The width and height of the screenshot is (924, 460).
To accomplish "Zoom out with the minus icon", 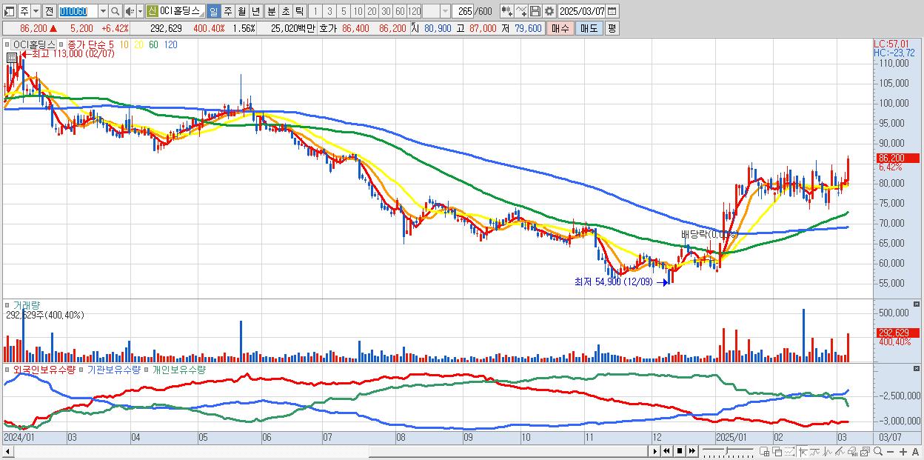I will tap(890, 452).
